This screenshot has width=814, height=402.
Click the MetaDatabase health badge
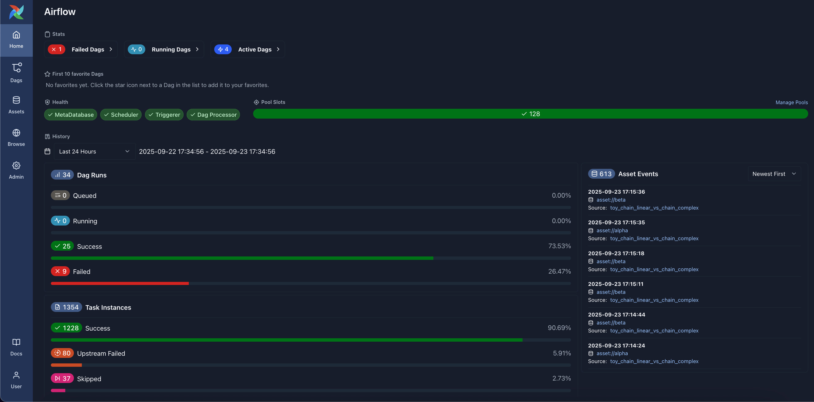click(70, 115)
